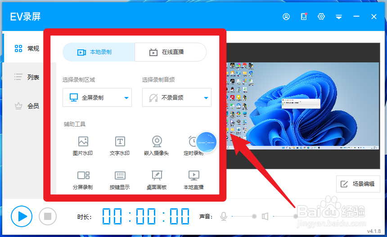Click the 场景编辑 button
The height and width of the screenshot is (237, 387).
[x=358, y=184]
